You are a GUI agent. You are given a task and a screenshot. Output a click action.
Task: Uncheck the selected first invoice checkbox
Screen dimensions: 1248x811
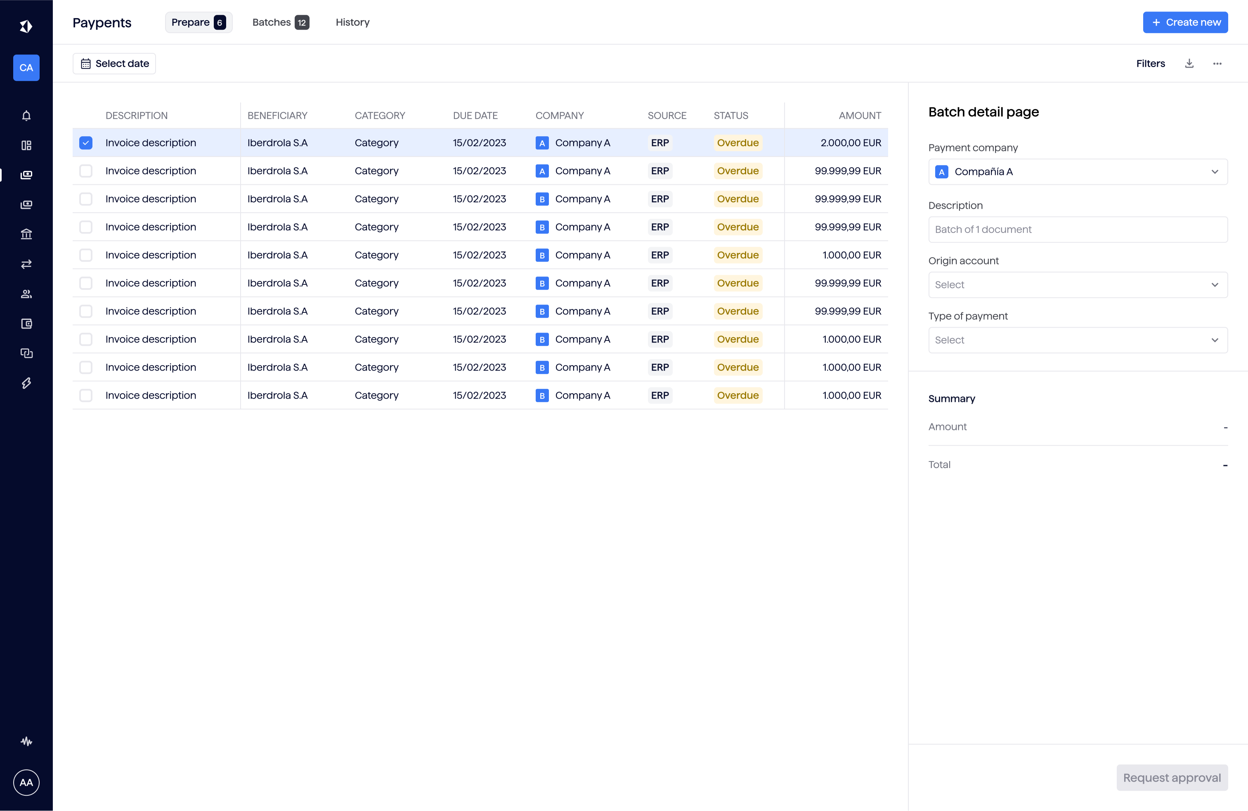click(x=86, y=142)
